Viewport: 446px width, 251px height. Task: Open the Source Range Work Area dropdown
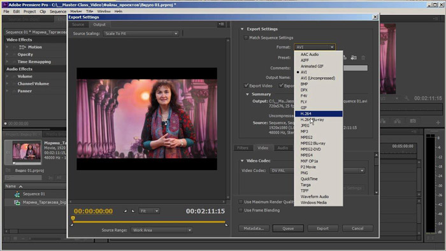[x=162, y=230]
